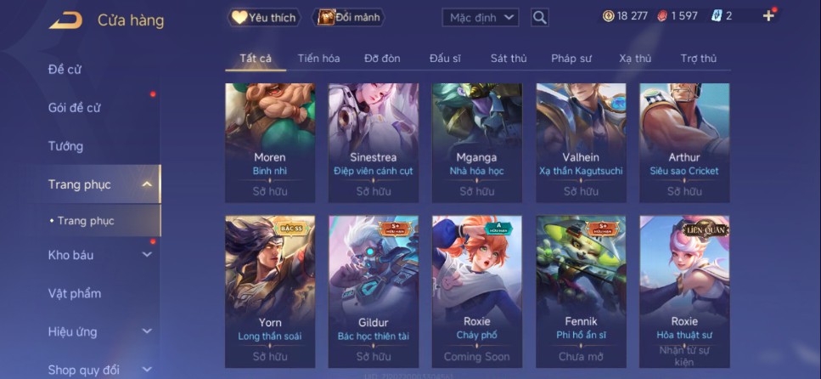Open the Mặc định sort dropdown
821x379 pixels.
coord(481,17)
